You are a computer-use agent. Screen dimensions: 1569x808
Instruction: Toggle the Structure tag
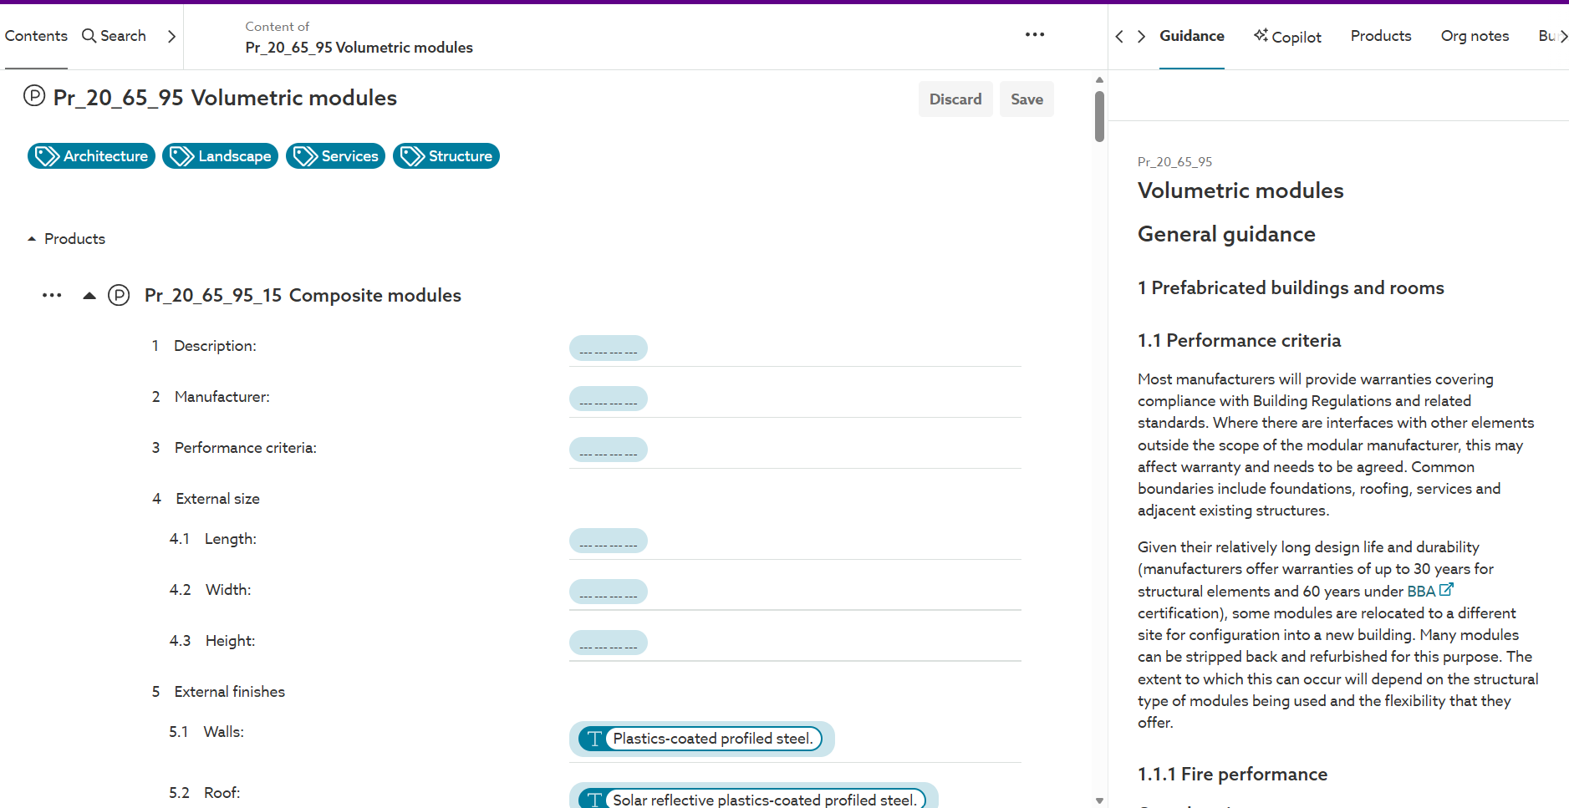click(x=446, y=156)
